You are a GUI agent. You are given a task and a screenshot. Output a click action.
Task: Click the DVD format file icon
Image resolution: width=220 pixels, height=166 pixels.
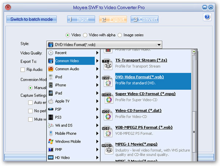(x=107, y=81)
